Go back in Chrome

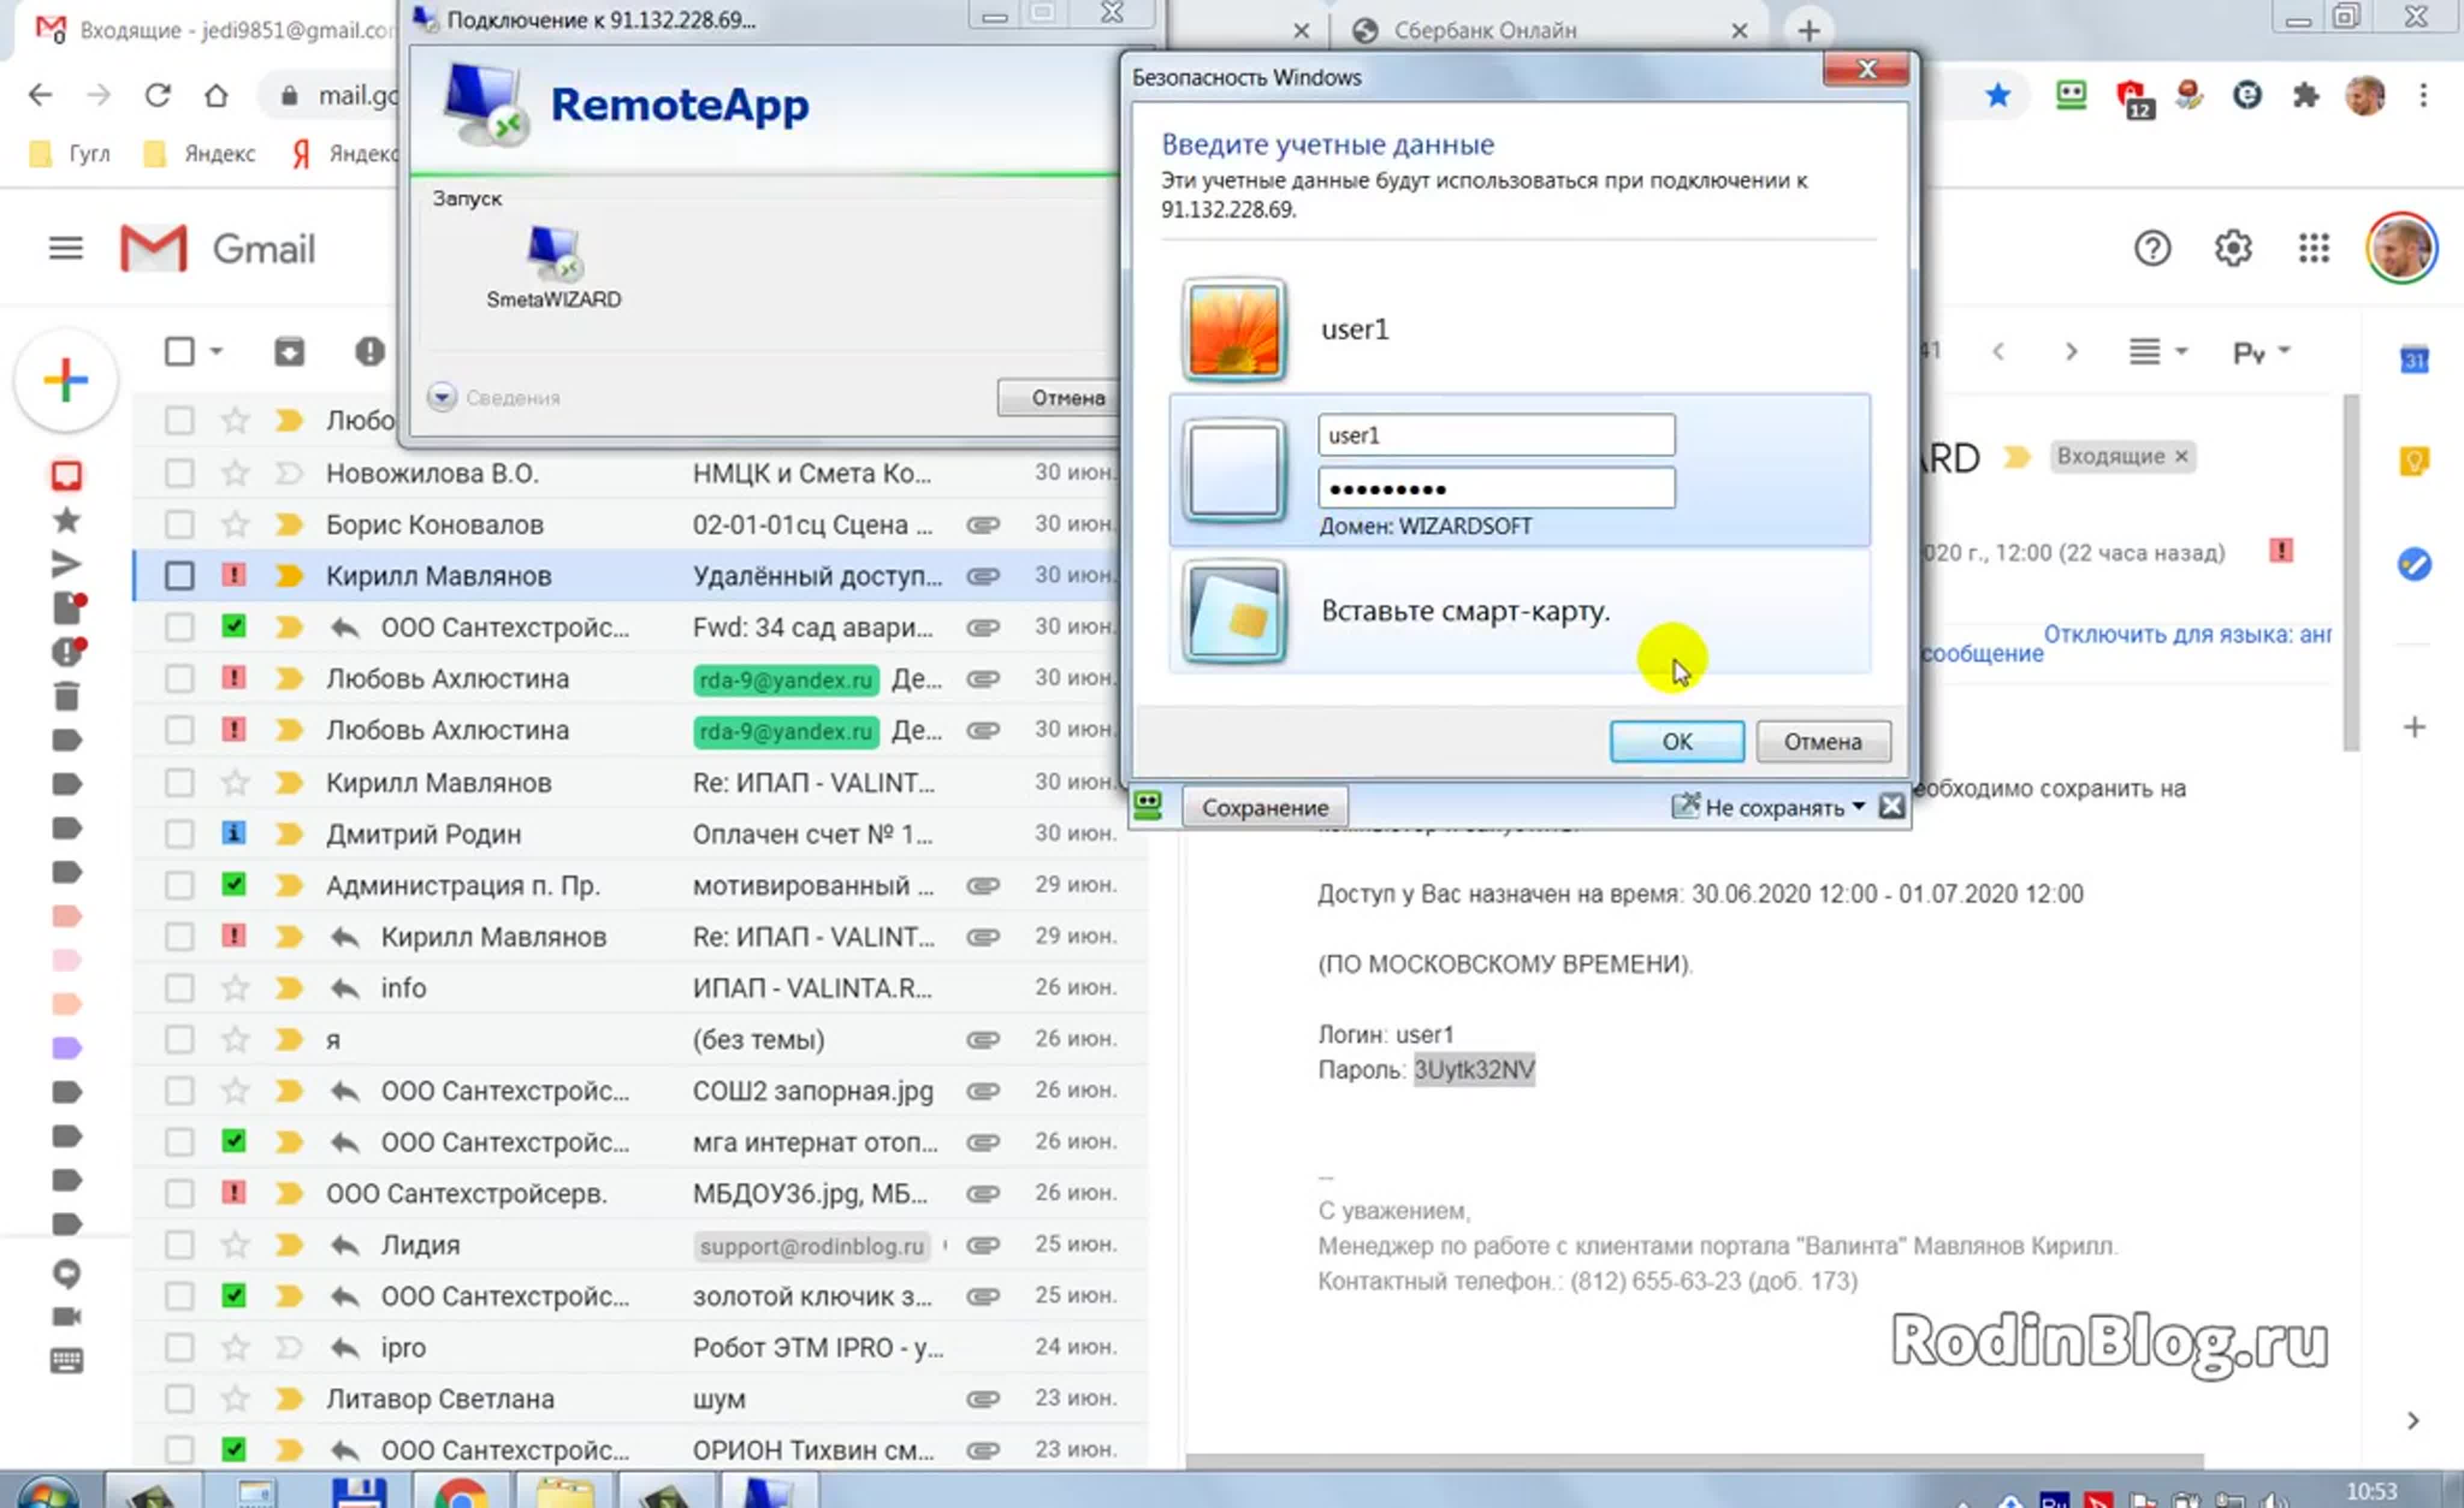click(40, 96)
